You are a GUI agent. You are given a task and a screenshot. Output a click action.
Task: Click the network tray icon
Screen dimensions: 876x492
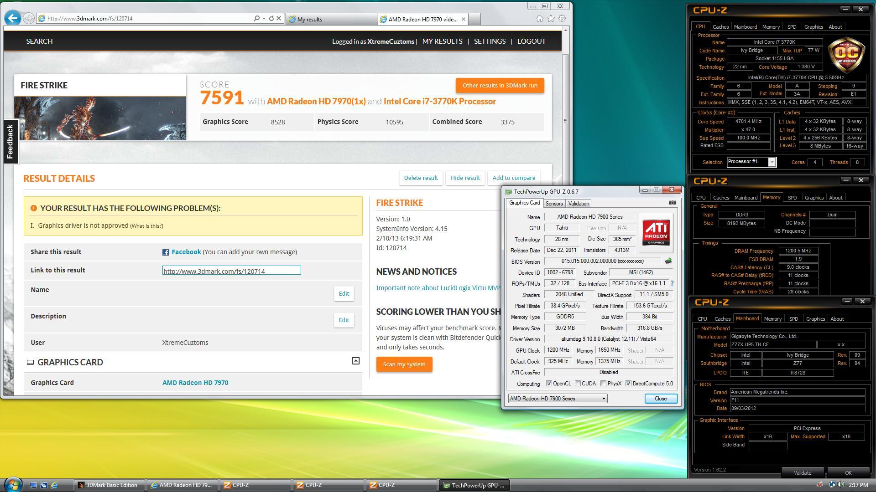pyautogui.click(x=832, y=485)
